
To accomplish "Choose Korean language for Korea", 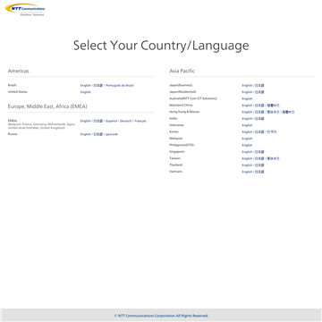I will [x=272, y=131].
